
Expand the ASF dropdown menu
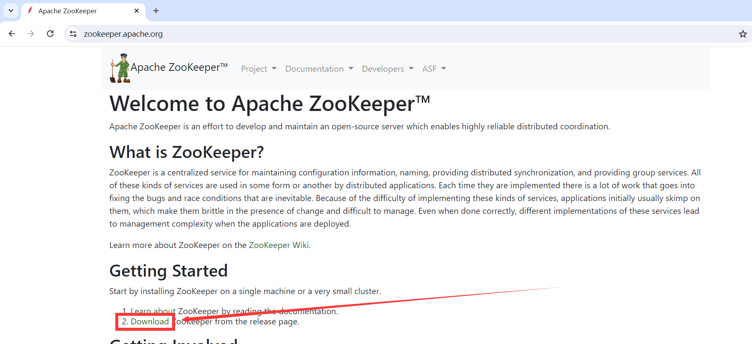434,69
